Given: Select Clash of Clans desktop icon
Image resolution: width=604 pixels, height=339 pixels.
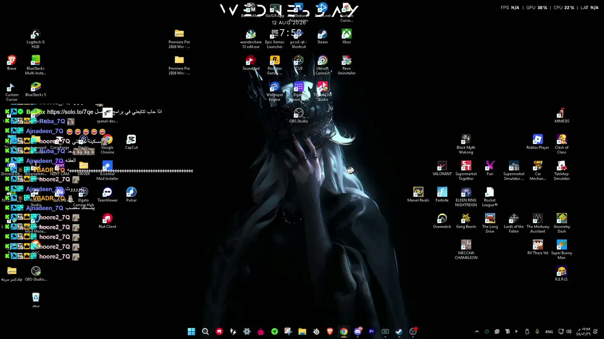Looking at the screenshot, I should [x=562, y=145].
